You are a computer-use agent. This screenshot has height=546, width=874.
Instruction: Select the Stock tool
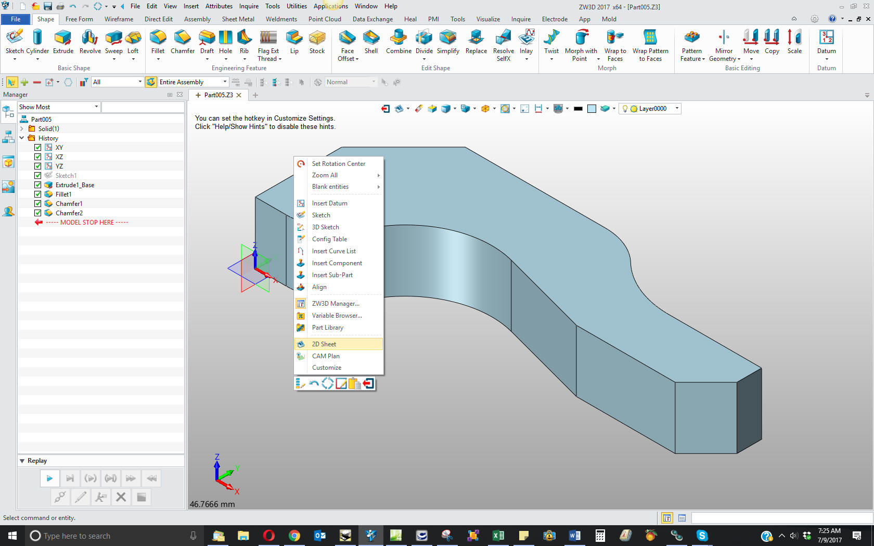click(317, 42)
